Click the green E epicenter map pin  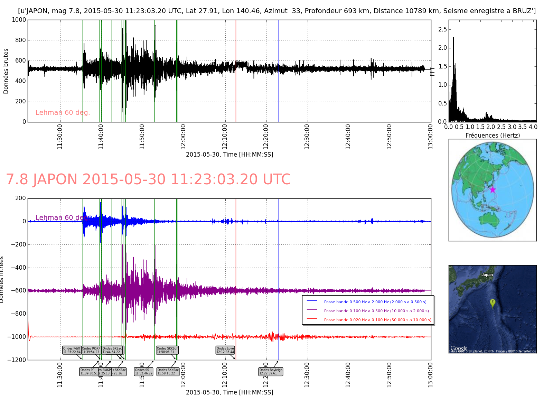click(x=493, y=303)
